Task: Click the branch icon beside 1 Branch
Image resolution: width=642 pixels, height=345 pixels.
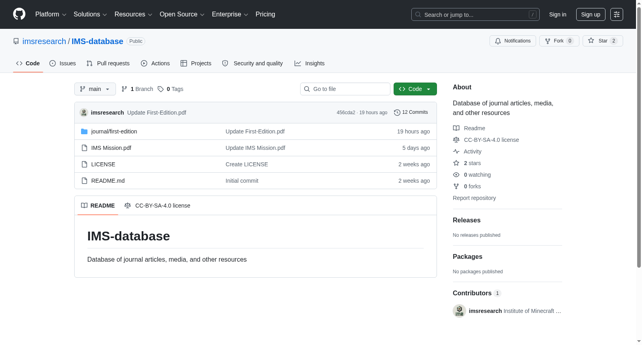Action: (x=124, y=89)
